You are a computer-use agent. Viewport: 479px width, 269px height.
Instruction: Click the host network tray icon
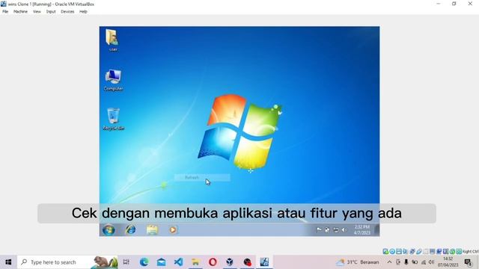[x=424, y=262]
